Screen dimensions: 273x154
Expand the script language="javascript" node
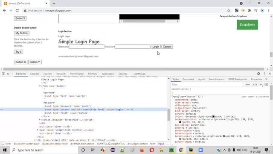pyautogui.click(x=40, y=120)
